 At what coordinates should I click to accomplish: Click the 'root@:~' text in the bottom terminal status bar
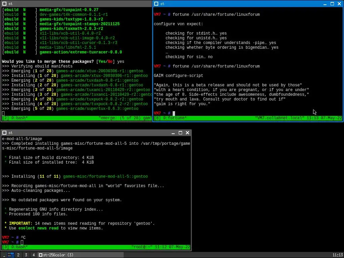[x=142, y=247]
